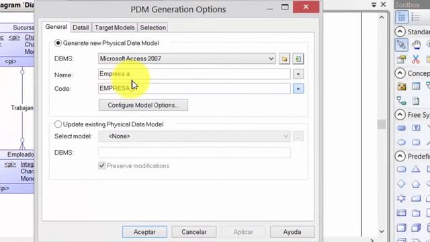Toggle the Name-to-Code sync button beside Name

click(x=298, y=74)
